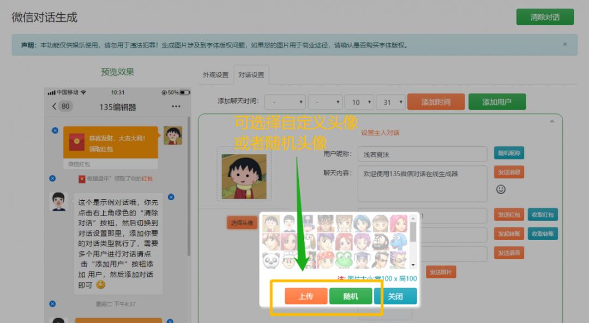Click the green 随机 avatar button
This screenshot has height=323, width=589.
point(351,296)
